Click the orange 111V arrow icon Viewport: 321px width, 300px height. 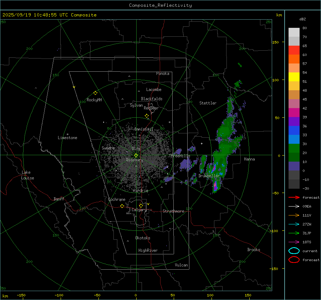point(294,215)
